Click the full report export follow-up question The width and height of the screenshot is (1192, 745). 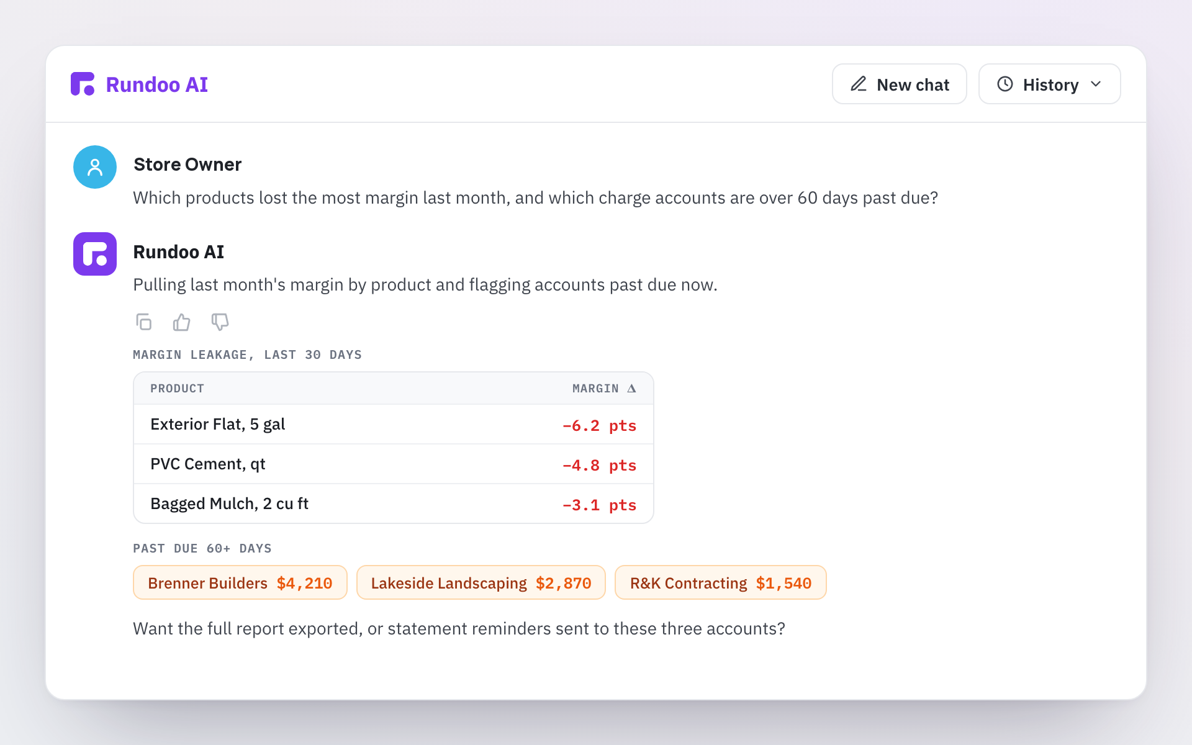(x=459, y=629)
